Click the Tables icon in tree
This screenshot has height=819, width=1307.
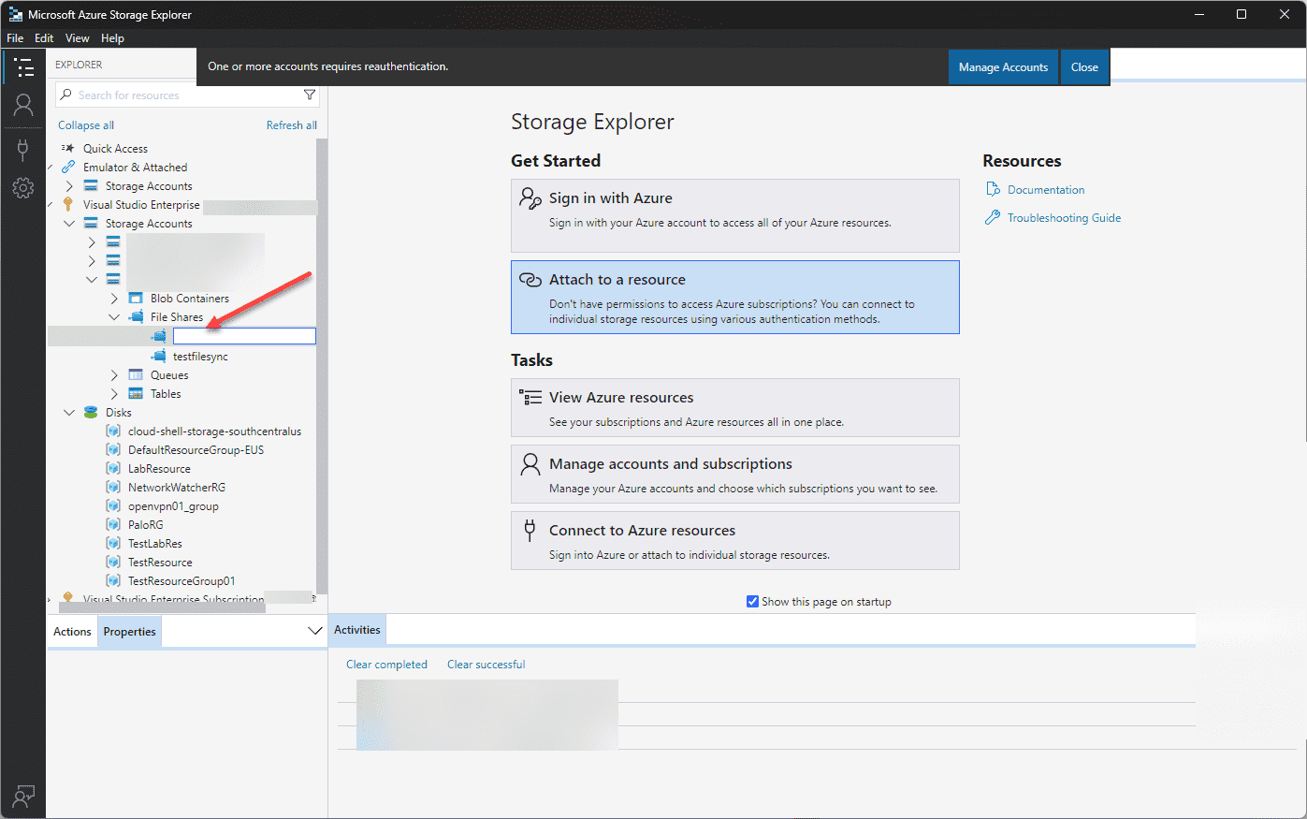click(136, 393)
